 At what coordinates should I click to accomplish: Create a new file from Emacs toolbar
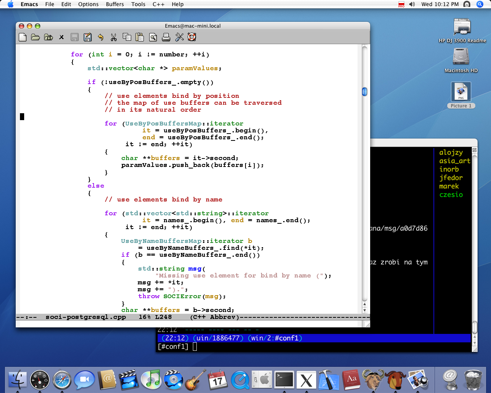[23, 37]
